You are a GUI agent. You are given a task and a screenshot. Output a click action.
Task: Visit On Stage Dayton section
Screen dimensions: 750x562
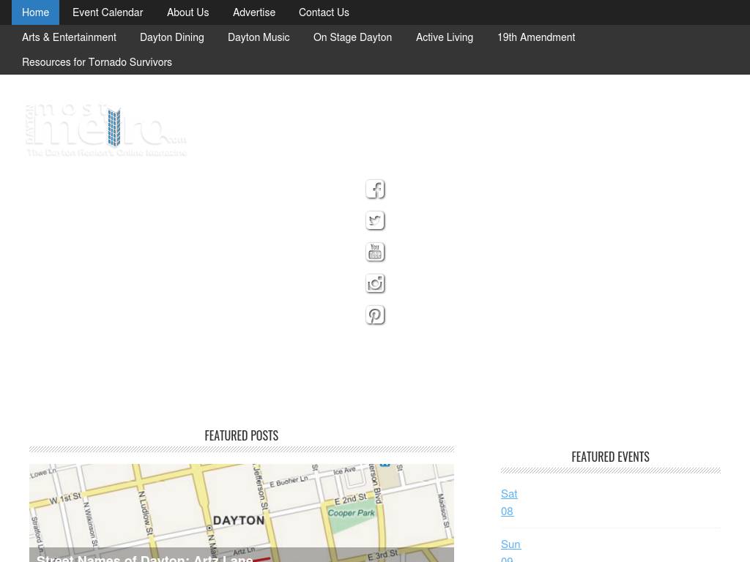click(352, 37)
